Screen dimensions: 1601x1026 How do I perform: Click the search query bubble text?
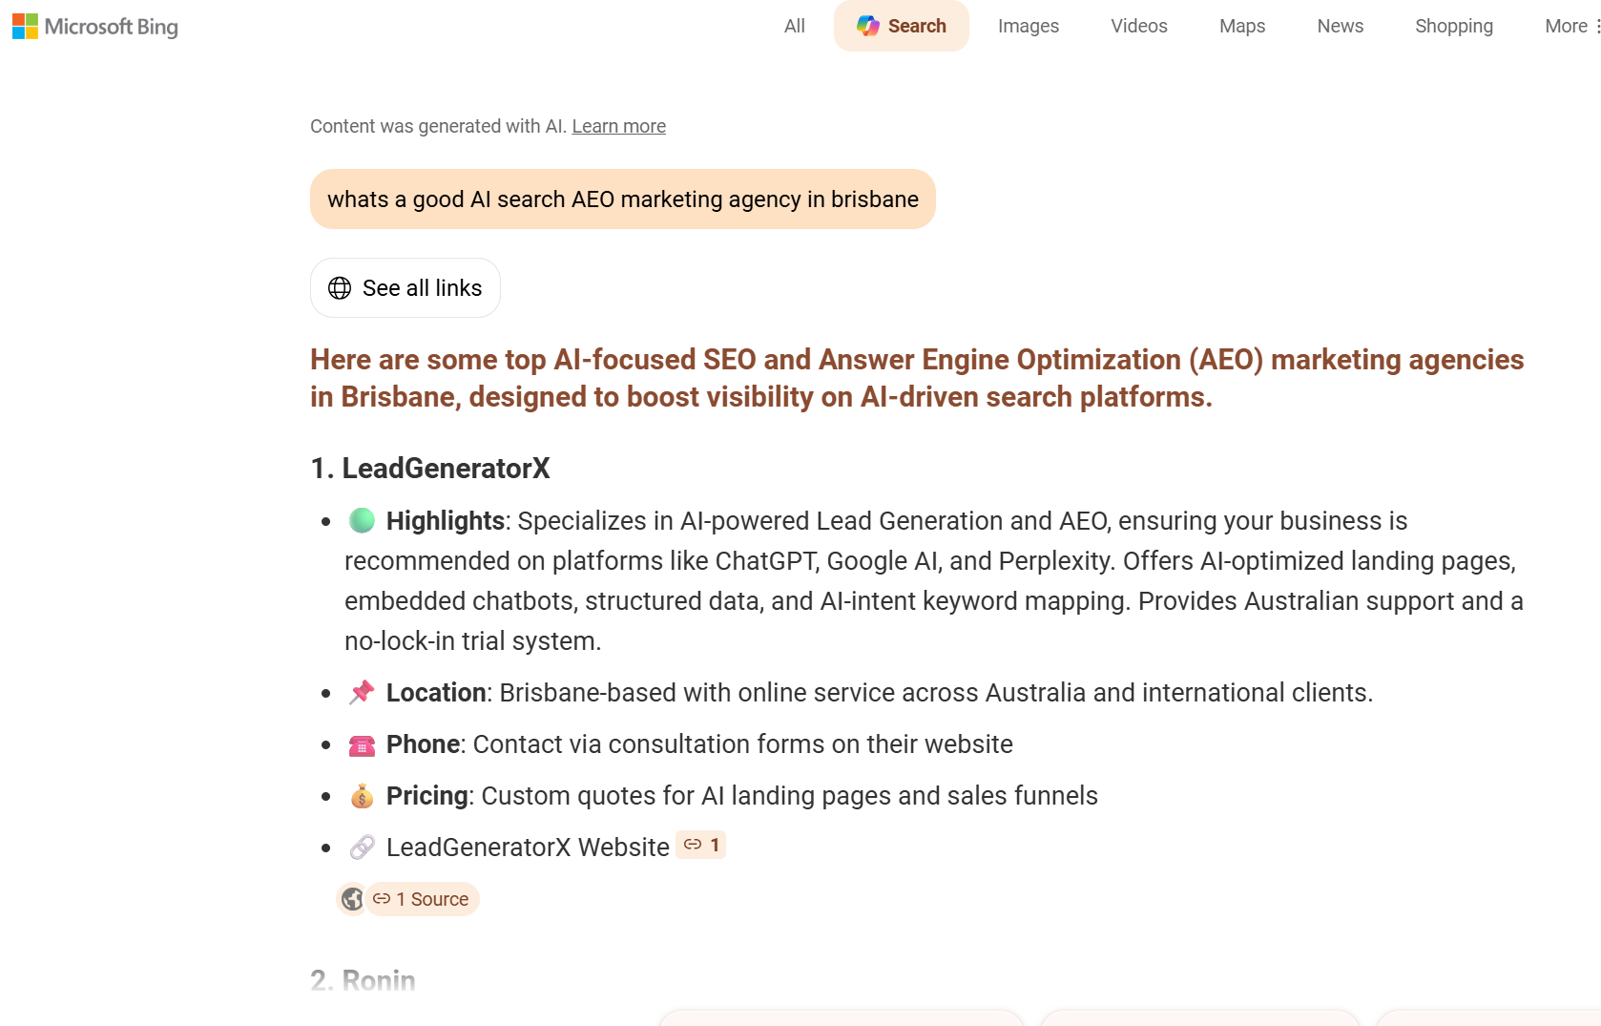[x=622, y=199]
